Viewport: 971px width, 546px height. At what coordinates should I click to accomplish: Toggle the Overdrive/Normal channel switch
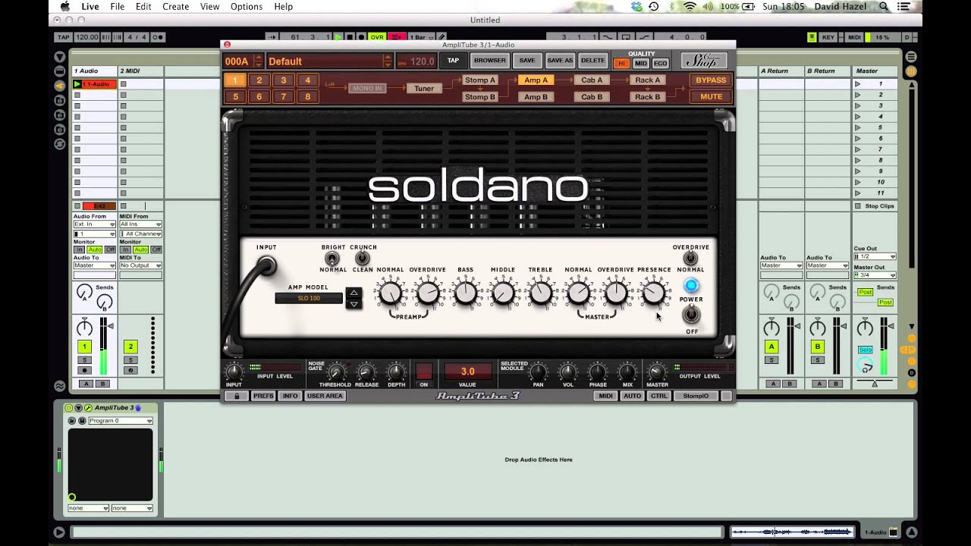pyautogui.click(x=690, y=259)
